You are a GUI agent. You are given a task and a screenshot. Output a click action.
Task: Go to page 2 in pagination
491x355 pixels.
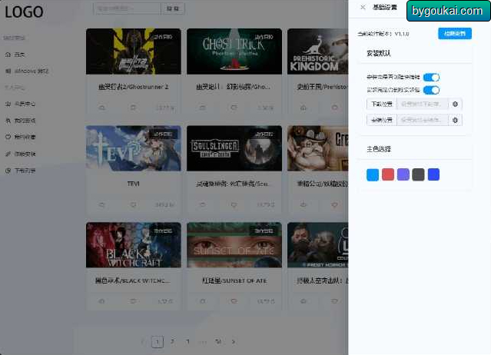pyautogui.click(x=173, y=341)
